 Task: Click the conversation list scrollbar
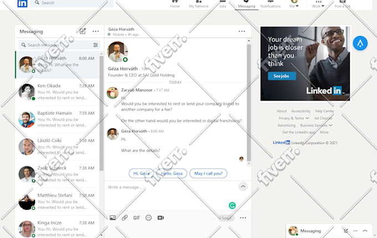click(x=101, y=113)
